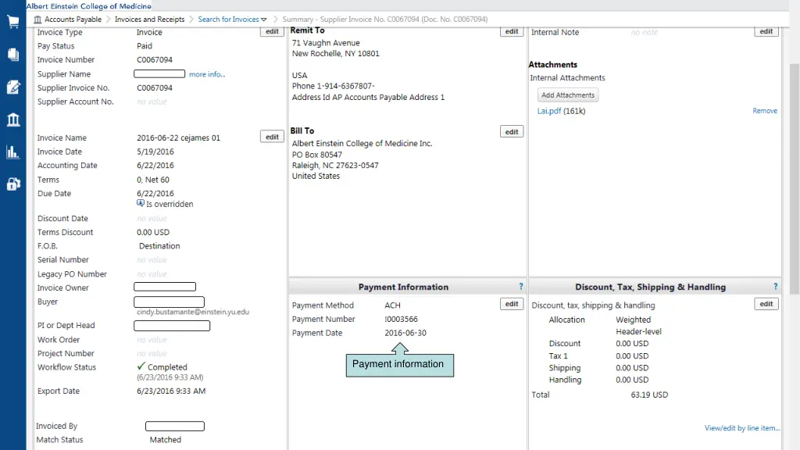Expand the Search for Invoices dropdown arrow
This screenshot has height=450, width=800.
coord(264,20)
